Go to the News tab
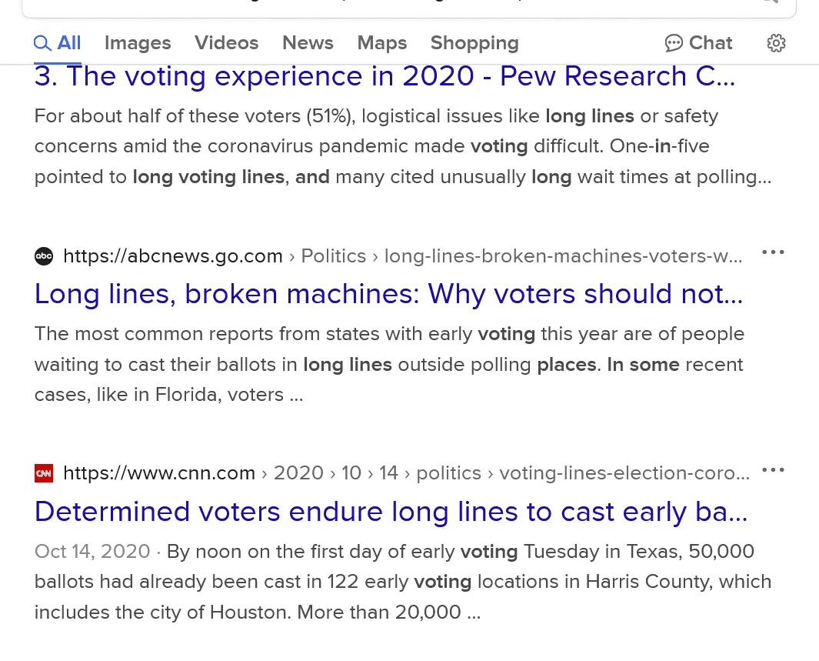The height and width of the screenshot is (661, 819). (308, 43)
